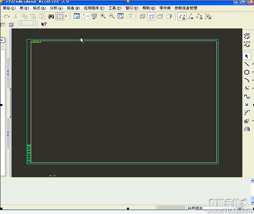Open the Find binoculars tool
This screenshot has height=214, width=254.
tap(51, 16)
